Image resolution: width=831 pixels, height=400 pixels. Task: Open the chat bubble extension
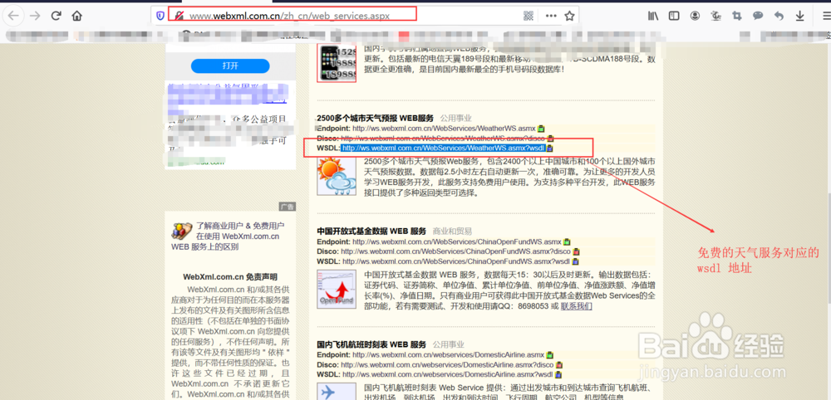(x=758, y=16)
